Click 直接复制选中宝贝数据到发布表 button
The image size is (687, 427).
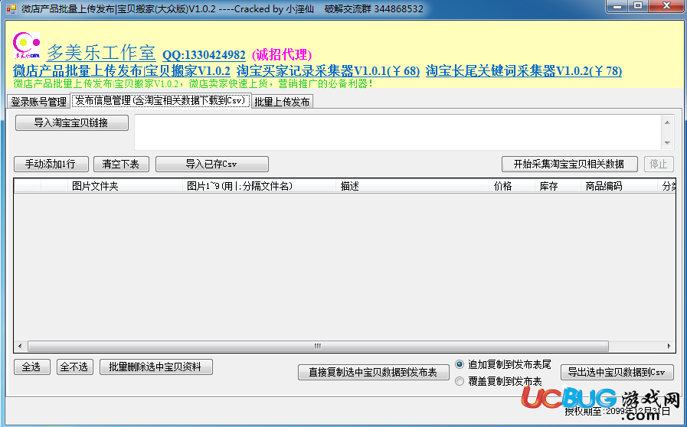pyautogui.click(x=374, y=372)
